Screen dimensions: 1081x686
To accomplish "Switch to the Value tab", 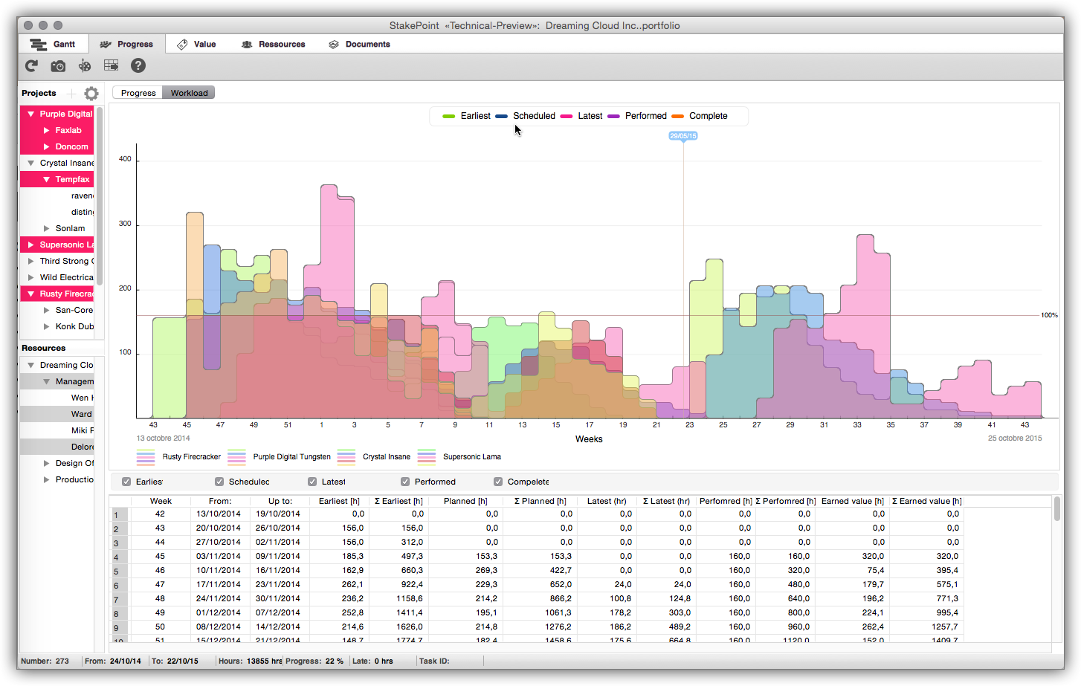I will (196, 44).
